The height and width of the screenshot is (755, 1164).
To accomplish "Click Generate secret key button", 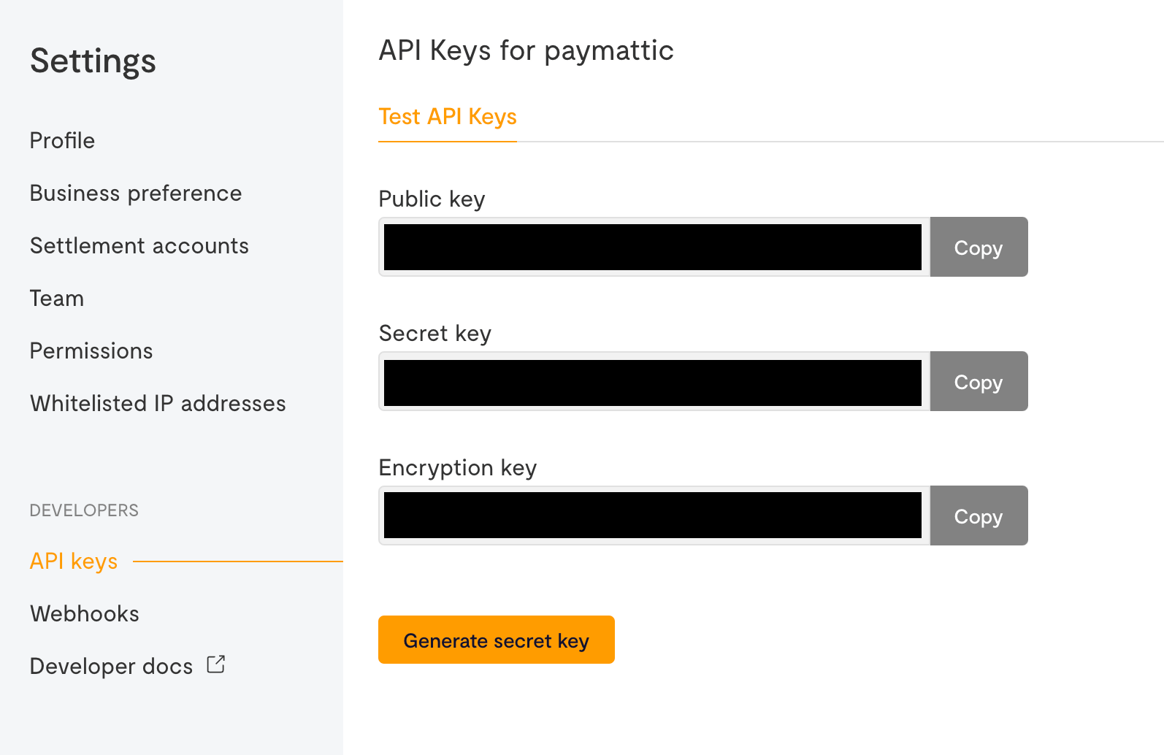I will coord(497,640).
